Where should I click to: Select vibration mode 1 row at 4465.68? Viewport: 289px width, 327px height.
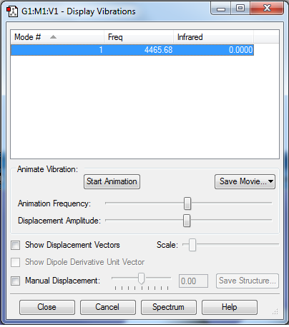coord(132,50)
